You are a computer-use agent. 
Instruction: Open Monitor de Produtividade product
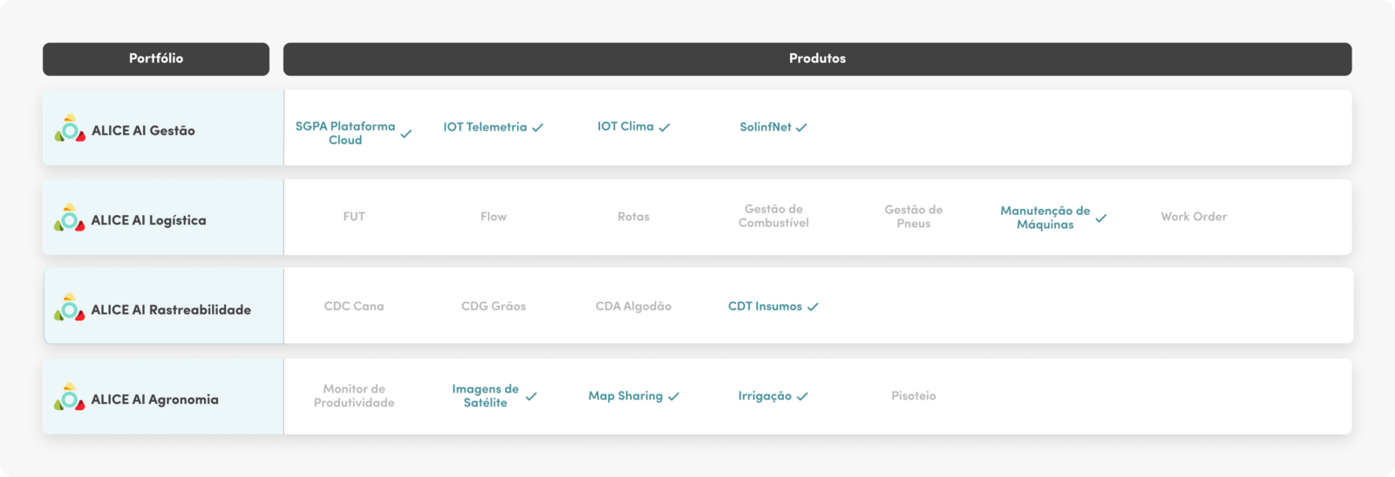354,396
